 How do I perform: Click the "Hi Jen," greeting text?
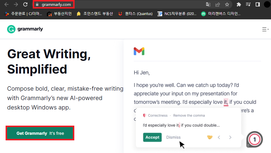(142, 73)
